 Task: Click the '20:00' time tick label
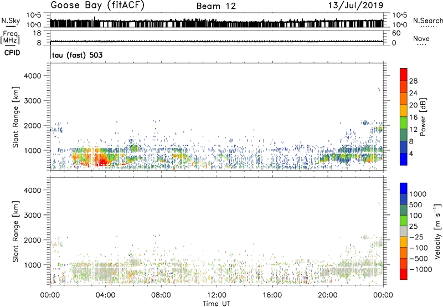click(328, 295)
